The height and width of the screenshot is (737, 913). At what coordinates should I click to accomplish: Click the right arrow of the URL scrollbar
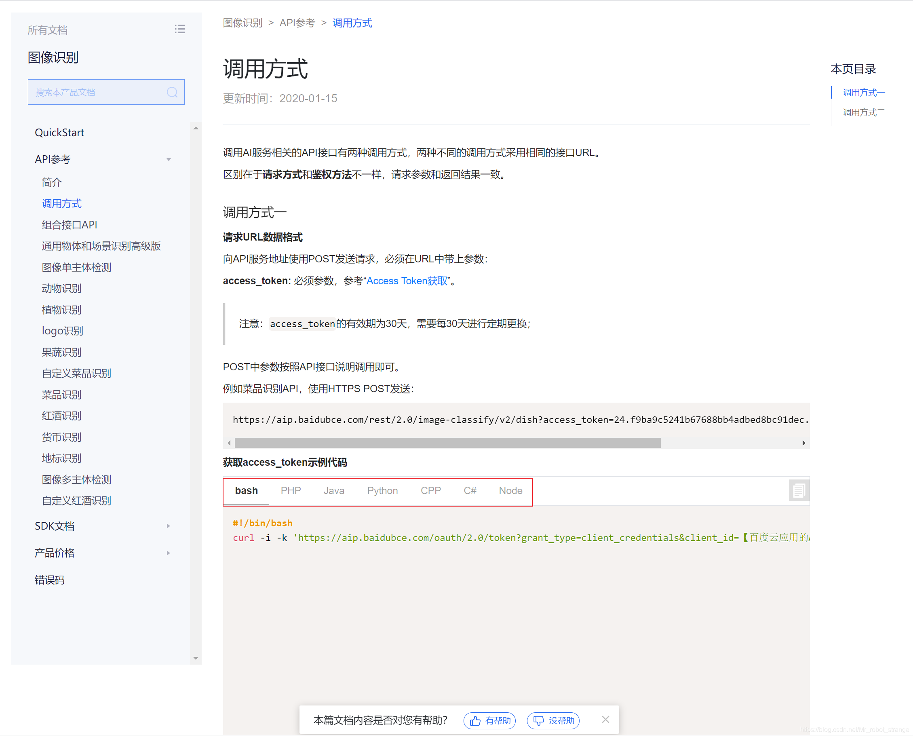point(804,443)
